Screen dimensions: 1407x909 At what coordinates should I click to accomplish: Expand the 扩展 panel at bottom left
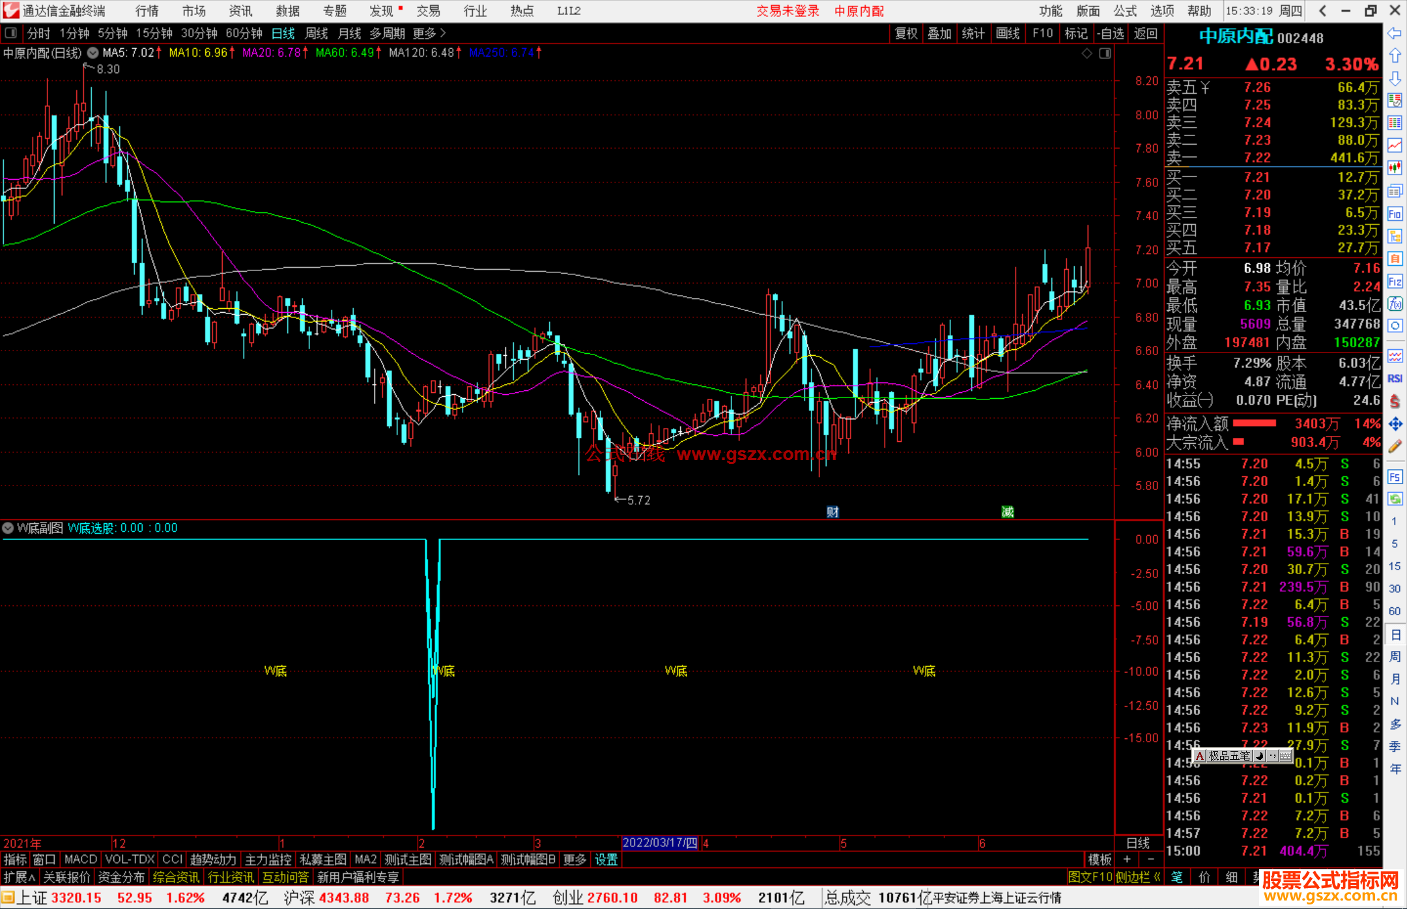point(20,877)
